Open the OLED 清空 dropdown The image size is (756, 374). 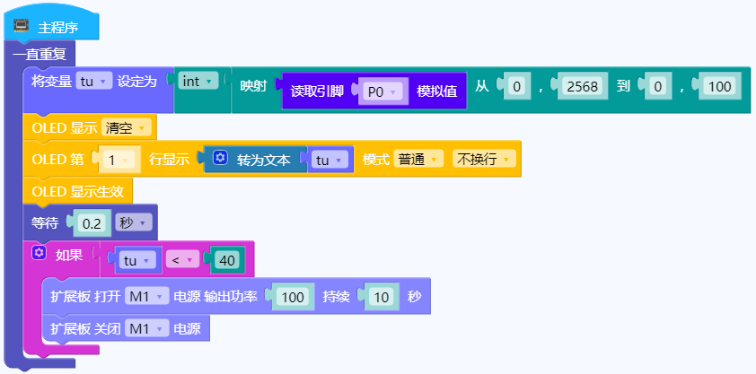click(125, 127)
